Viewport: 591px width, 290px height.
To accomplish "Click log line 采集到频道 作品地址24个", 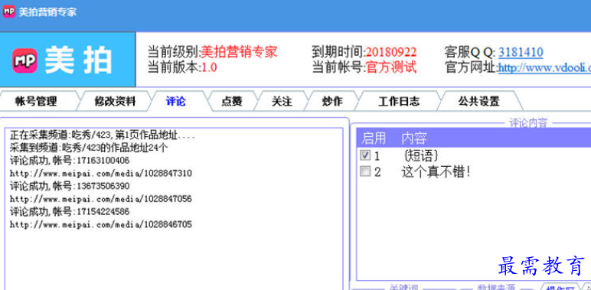I will pyautogui.click(x=89, y=148).
